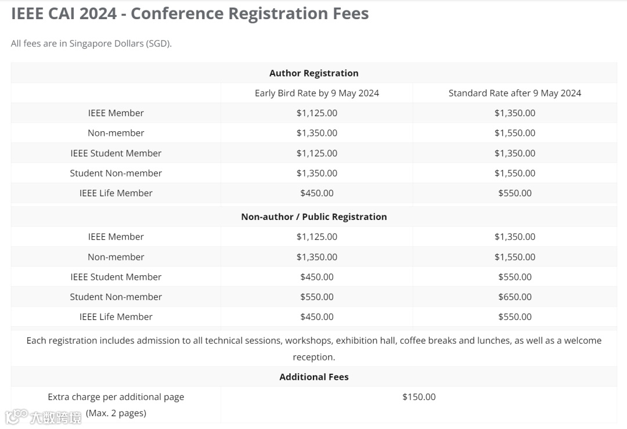Click non-author IEEE Member early bird price $1,125.00

click(316, 237)
